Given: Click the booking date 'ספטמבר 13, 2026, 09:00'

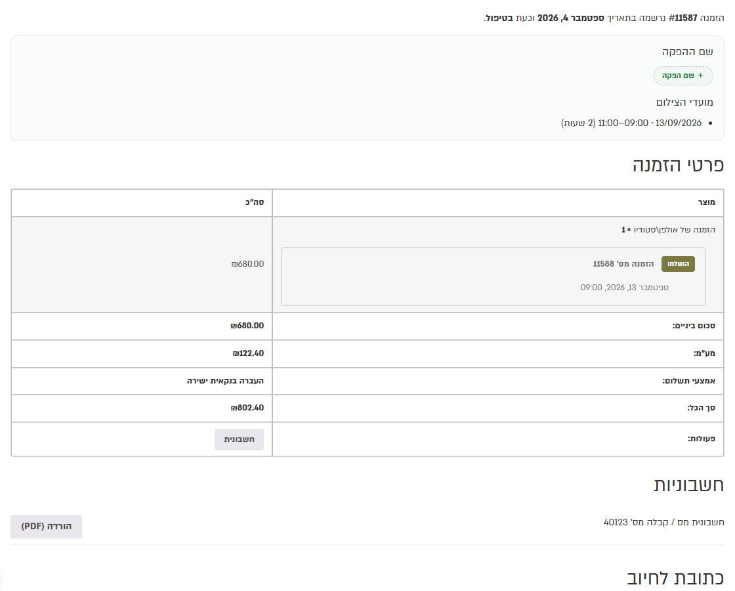Looking at the screenshot, I should click(624, 288).
